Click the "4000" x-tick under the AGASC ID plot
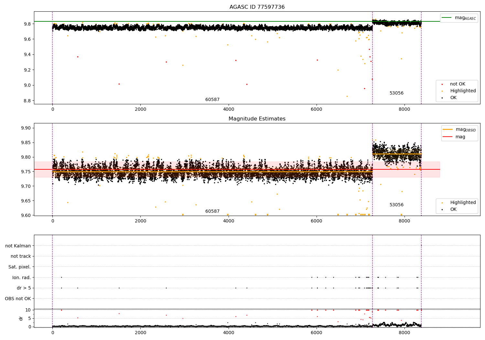This screenshot has height=340, width=485. 228,109
